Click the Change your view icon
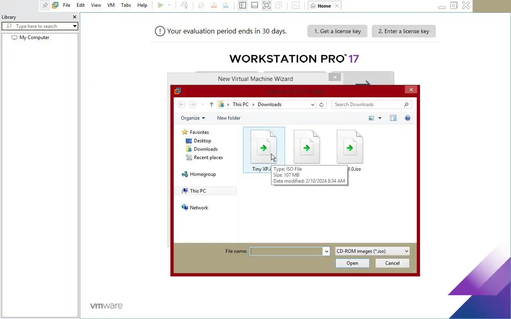 coord(371,118)
